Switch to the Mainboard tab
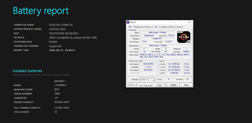Viewport: 252px width, 123px height. coord(139,27)
